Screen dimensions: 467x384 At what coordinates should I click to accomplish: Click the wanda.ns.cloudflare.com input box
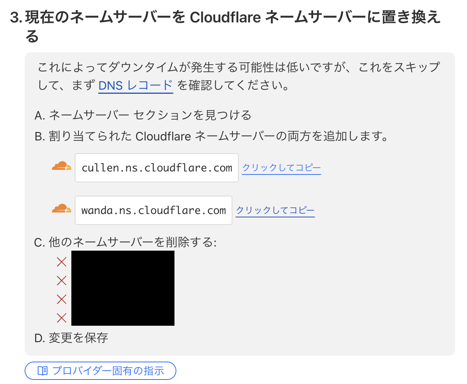(154, 210)
